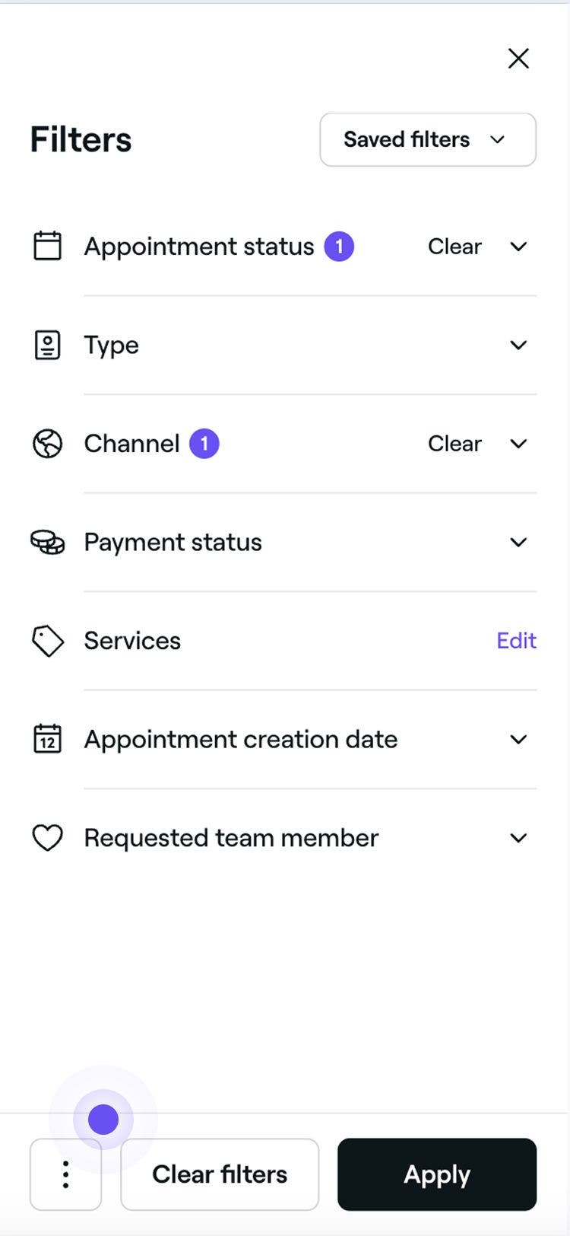Apply the selected filters
The height and width of the screenshot is (1236, 570).
437,1174
